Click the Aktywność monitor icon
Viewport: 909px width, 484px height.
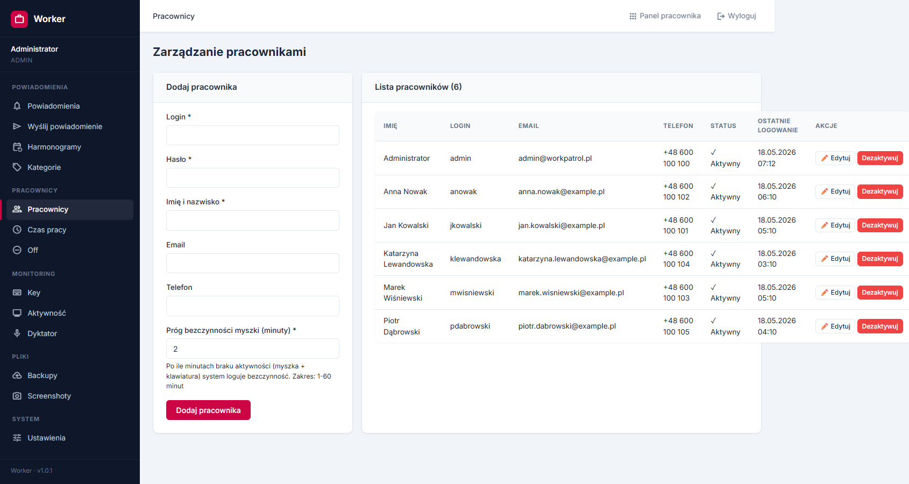(x=17, y=313)
